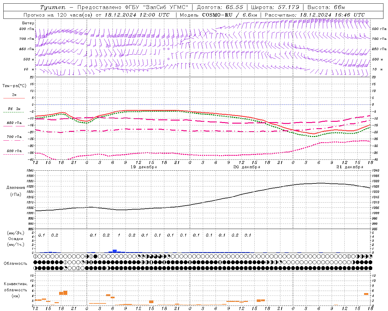Click the provider text ФГБУ "ЗапСиб УГМС"
Viewport: 388px width, 311px height.
point(156,7)
